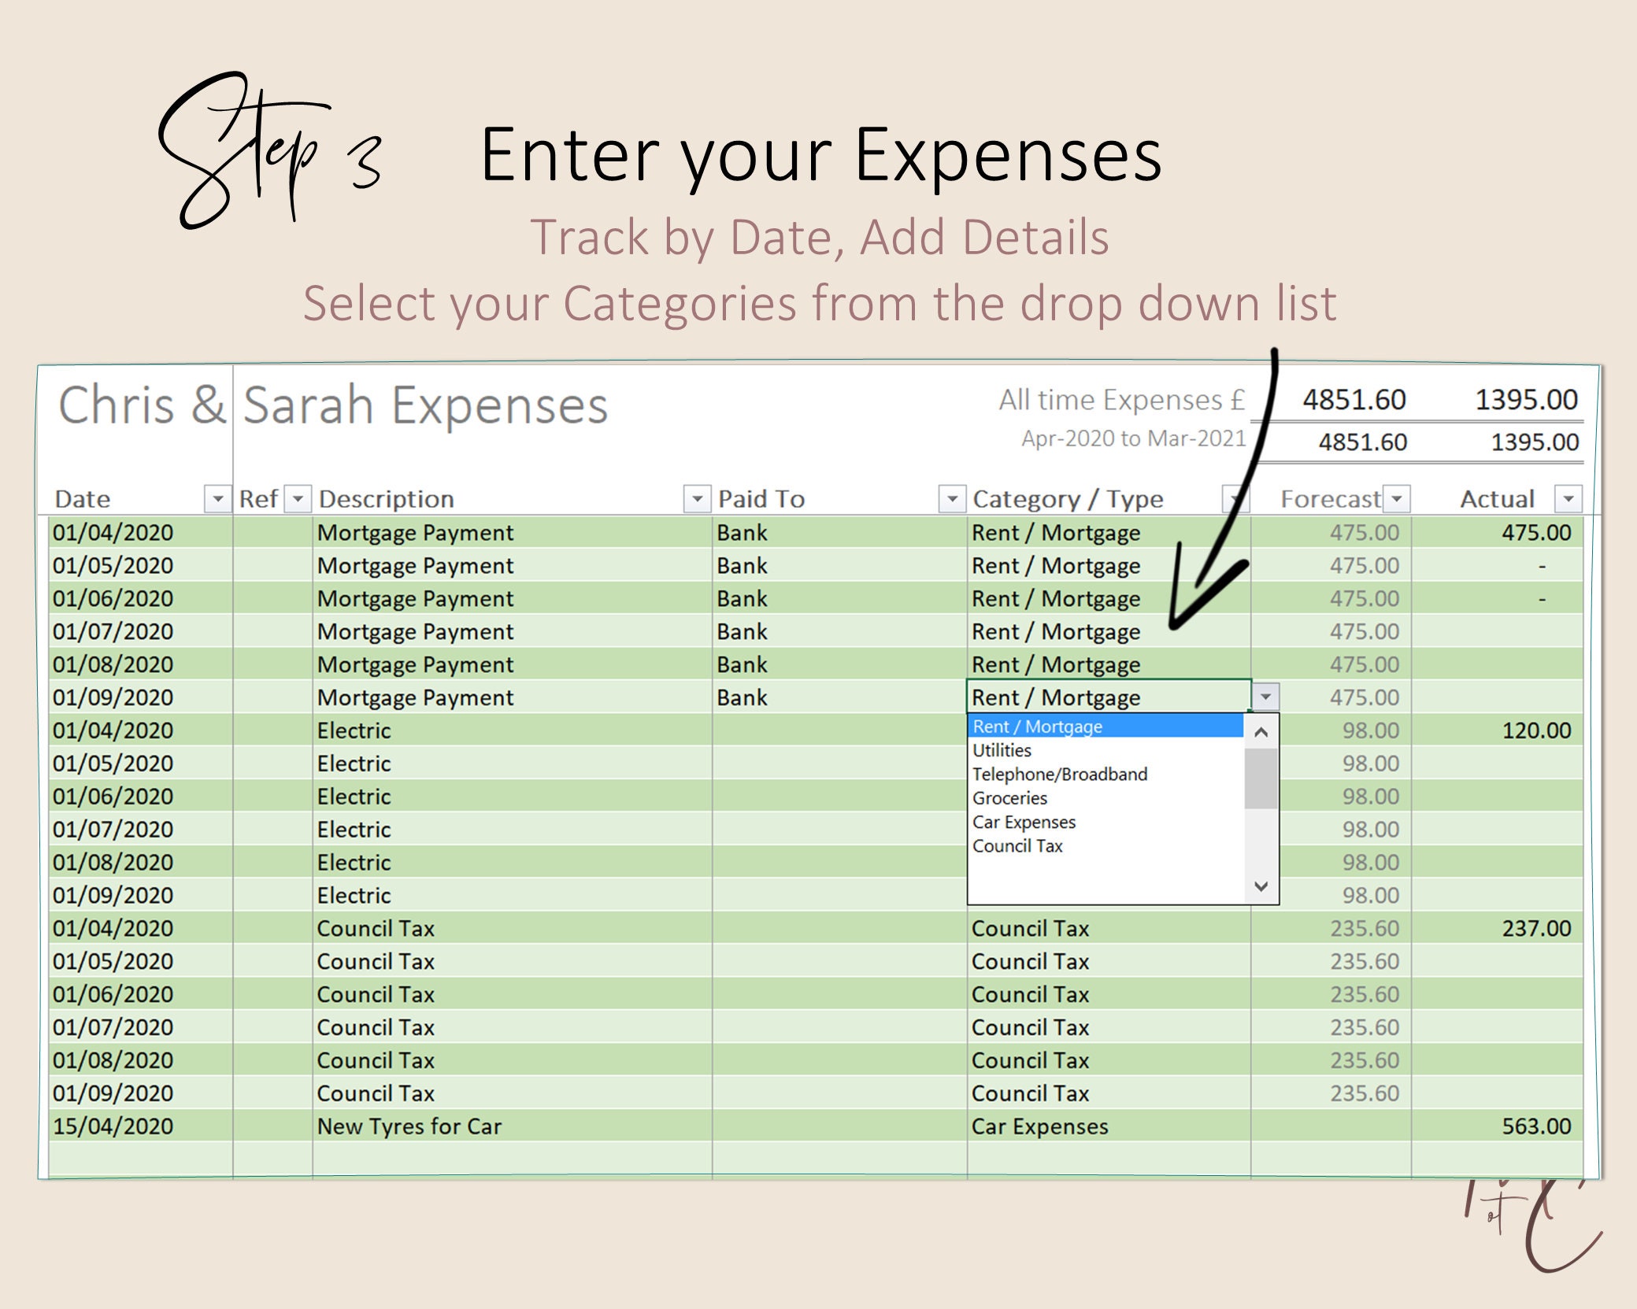
Task: Select Car Expenses in the dropdown
Action: [1024, 822]
